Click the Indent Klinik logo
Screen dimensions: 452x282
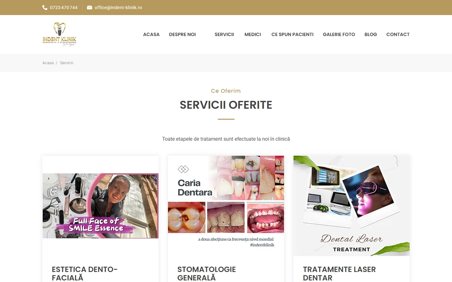coord(59,34)
